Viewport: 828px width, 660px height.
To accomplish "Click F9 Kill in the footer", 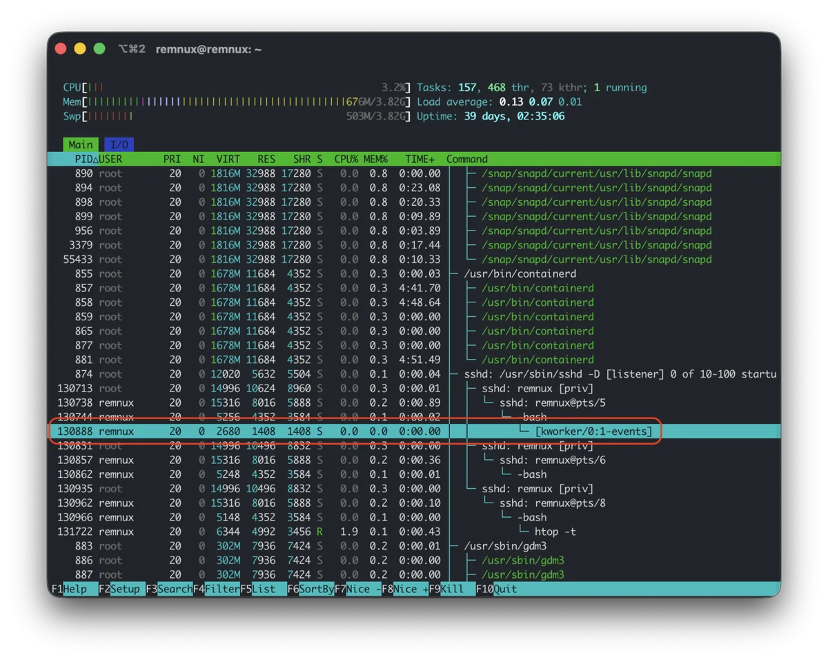I will click(452, 589).
